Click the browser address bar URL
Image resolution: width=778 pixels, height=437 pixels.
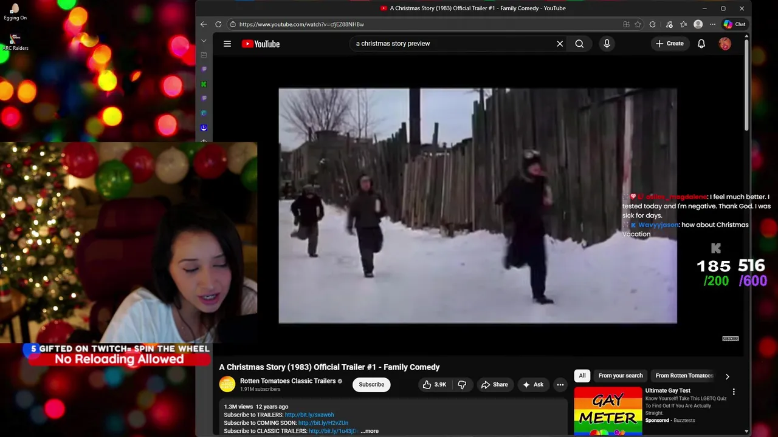click(x=301, y=24)
